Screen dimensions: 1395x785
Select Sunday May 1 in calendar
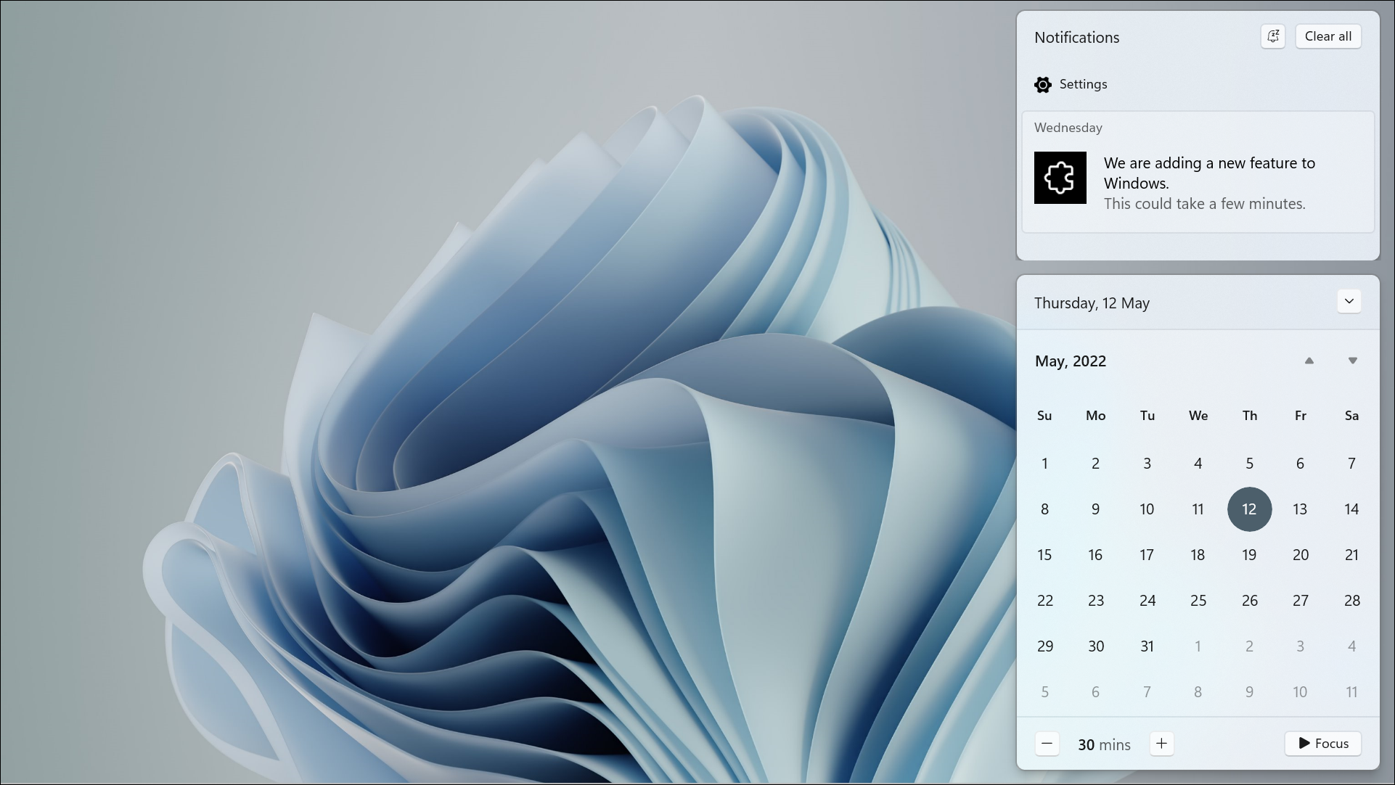(x=1044, y=464)
